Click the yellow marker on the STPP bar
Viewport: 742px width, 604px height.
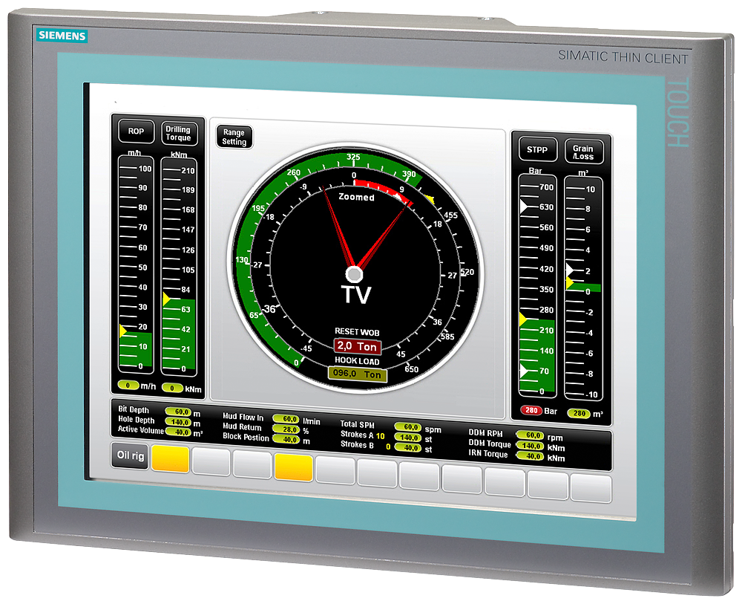pyautogui.click(x=523, y=319)
